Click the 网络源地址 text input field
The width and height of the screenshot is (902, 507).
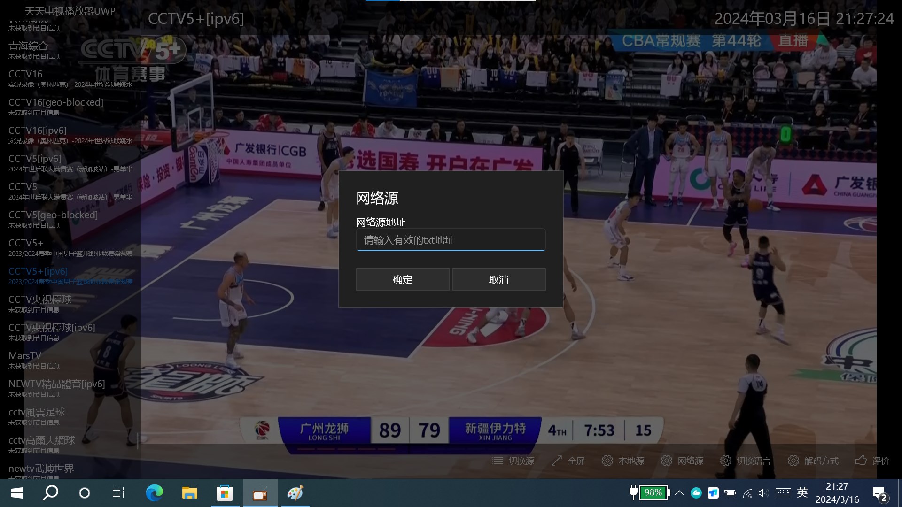tap(451, 240)
